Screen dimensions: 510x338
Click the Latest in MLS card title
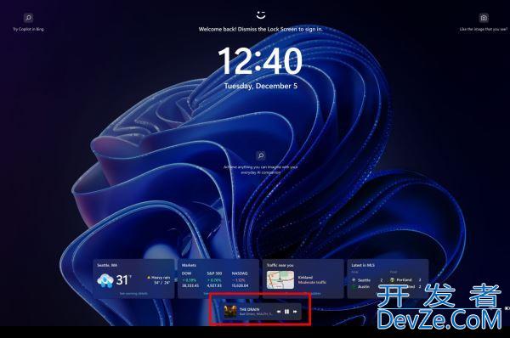coord(363,265)
